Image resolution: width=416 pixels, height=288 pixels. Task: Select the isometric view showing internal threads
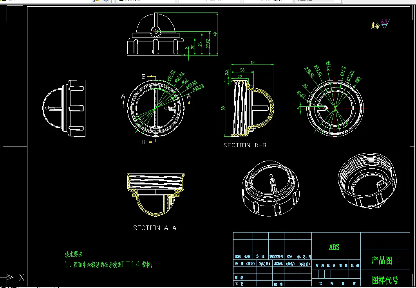[367, 180]
